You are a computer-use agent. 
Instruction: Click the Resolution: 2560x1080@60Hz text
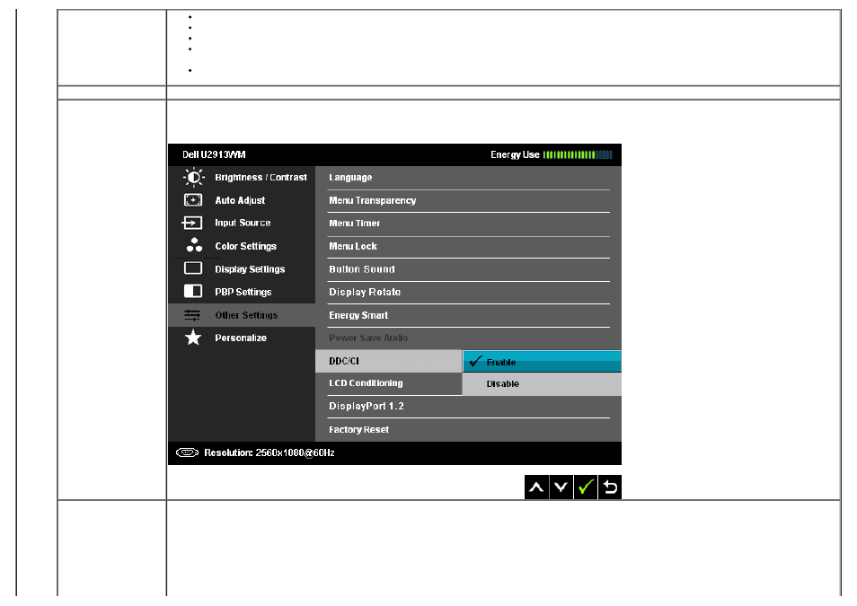tap(269, 452)
